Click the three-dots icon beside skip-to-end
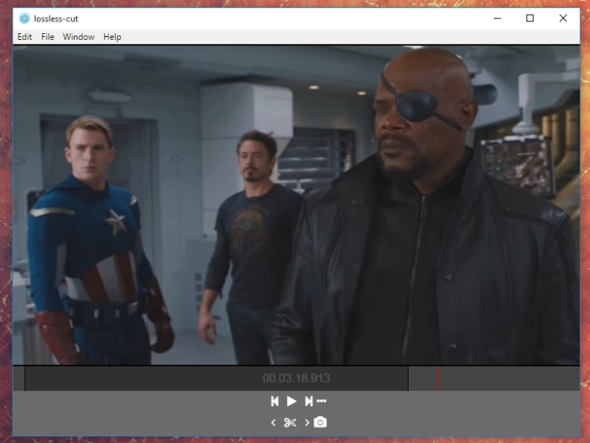The height and width of the screenshot is (443, 590). [x=322, y=401]
